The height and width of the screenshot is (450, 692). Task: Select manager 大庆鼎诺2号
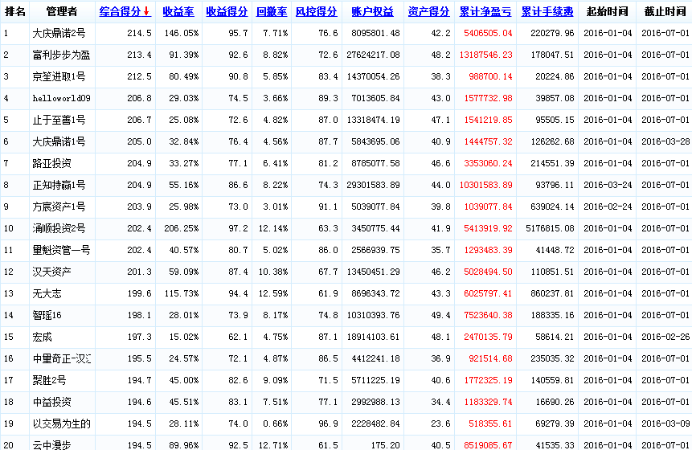tap(59, 33)
